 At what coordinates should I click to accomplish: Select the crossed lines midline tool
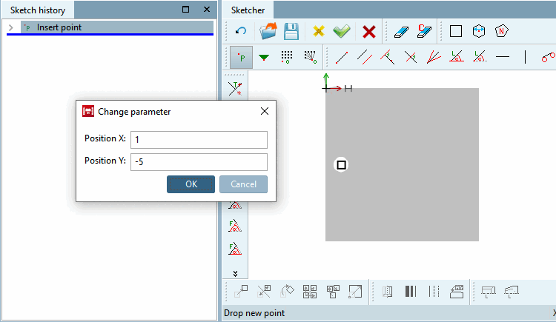[x=411, y=57]
